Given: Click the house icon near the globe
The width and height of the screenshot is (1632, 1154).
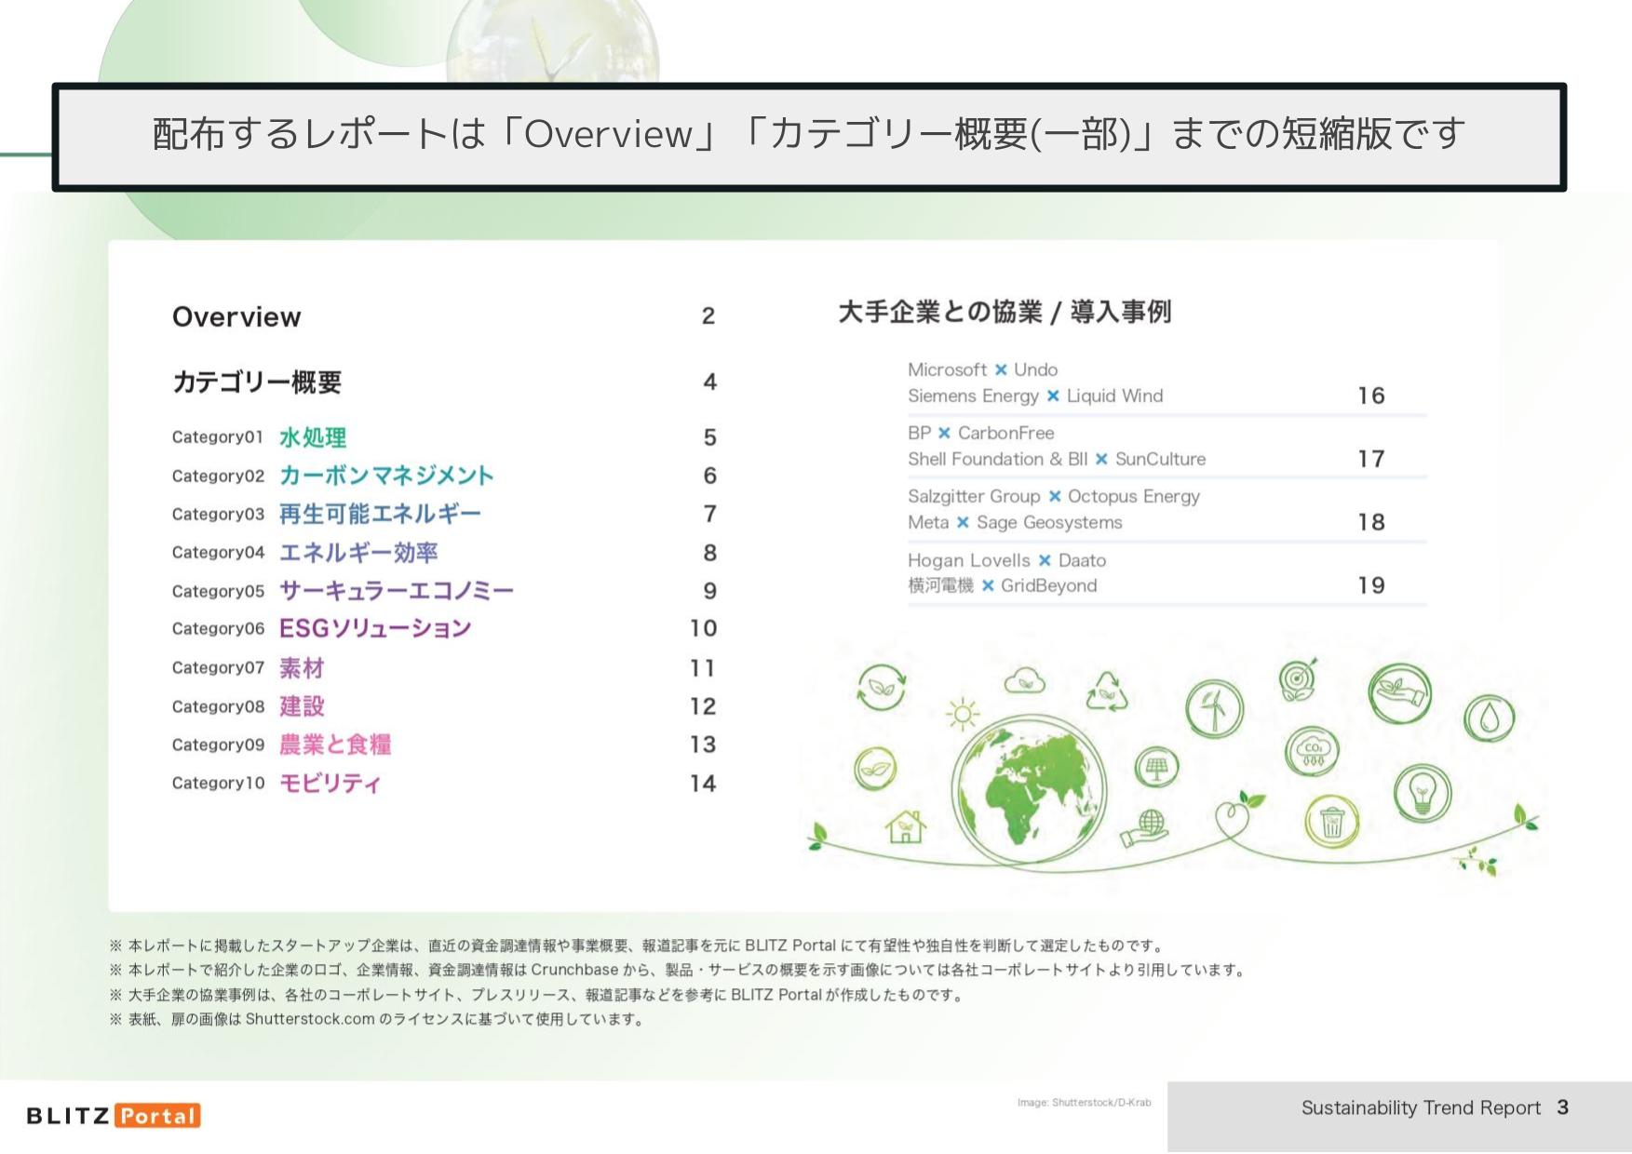Looking at the screenshot, I should tap(905, 825).
